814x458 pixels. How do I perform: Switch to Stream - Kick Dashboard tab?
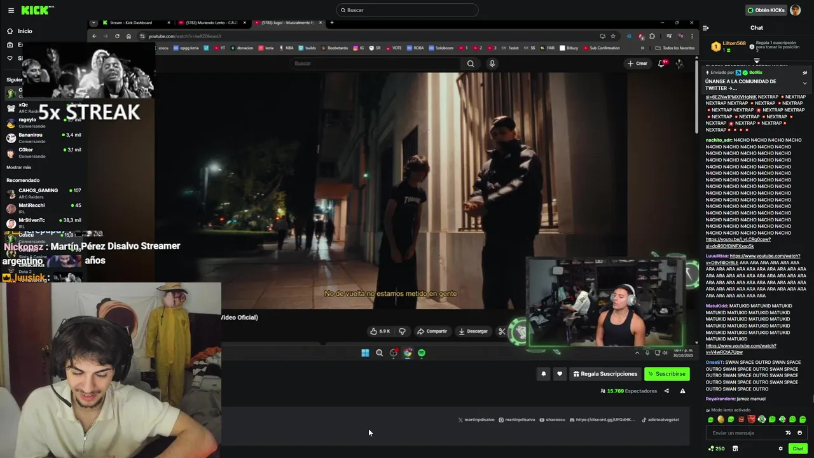pyautogui.click(x=135, y=23)
